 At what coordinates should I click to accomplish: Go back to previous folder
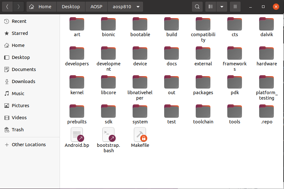[x=7, y=7]
